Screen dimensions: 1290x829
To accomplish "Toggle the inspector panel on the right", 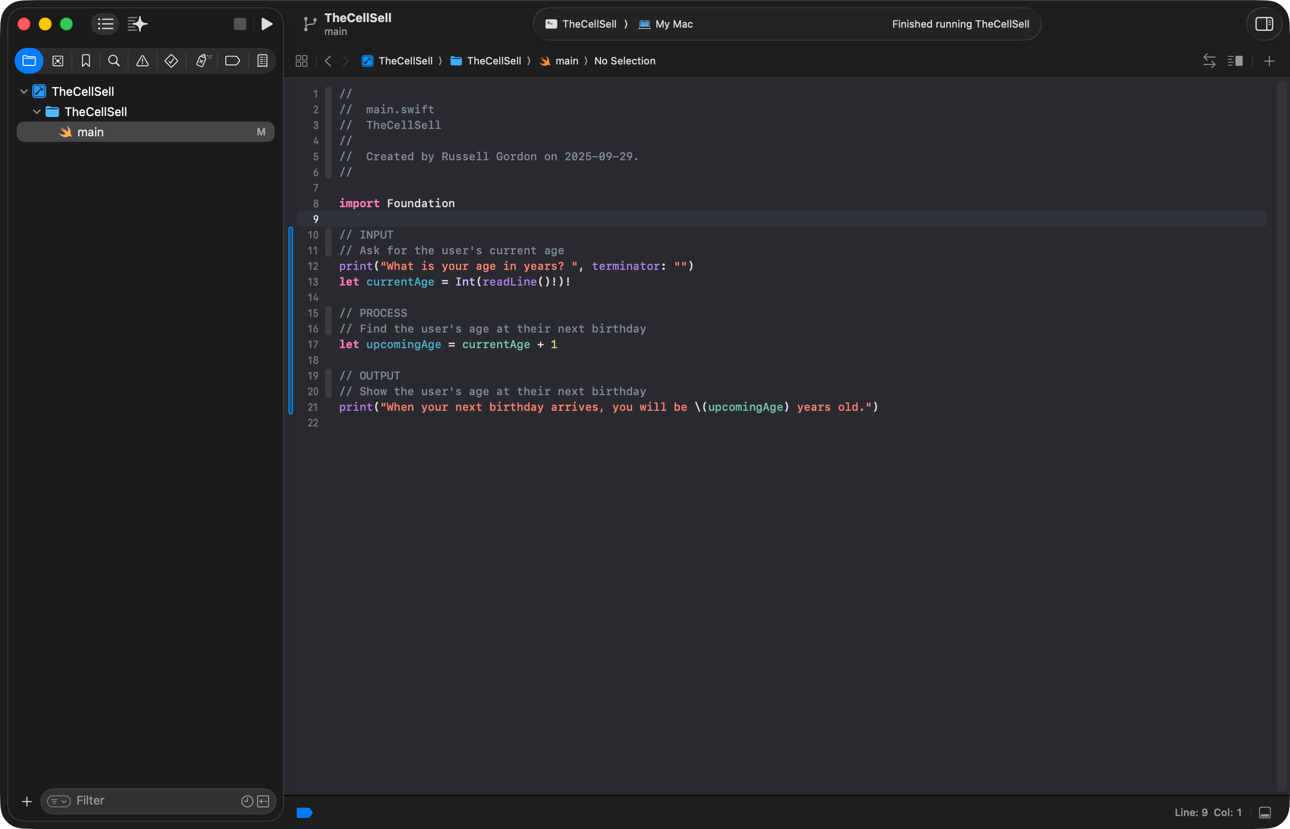I will point(1264,24).
